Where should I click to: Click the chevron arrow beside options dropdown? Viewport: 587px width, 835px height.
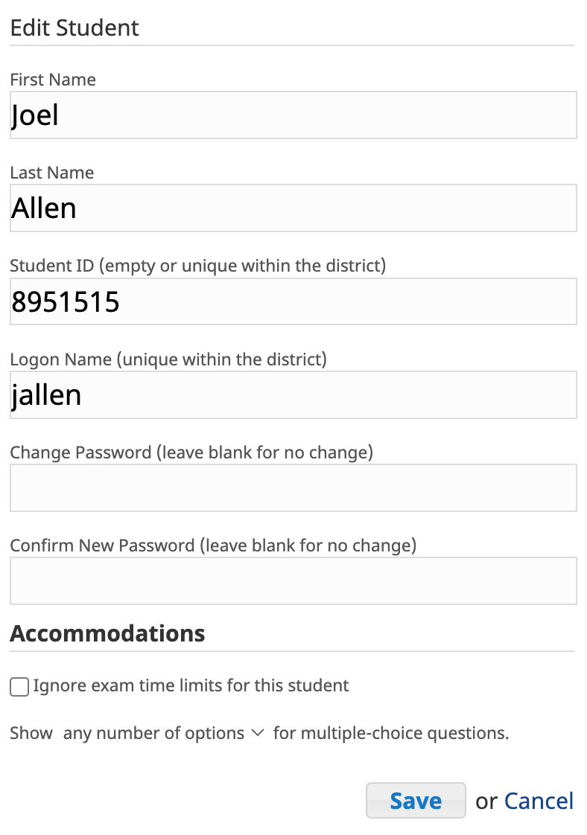(258, 733)
